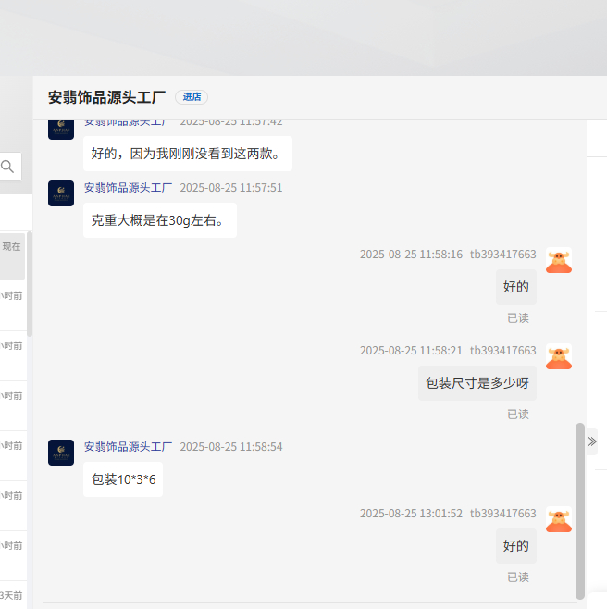Open the store via the 进店 button
Viewport: 607px width, 609px height.
[192, 97]
